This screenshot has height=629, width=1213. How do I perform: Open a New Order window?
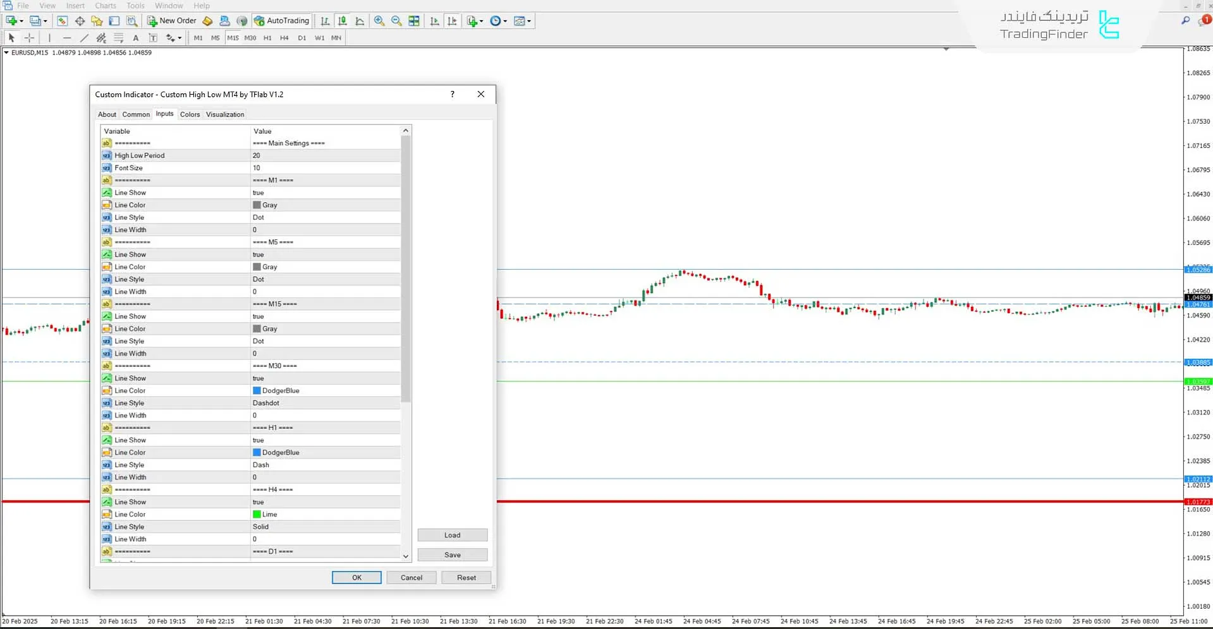click(171, 20)
